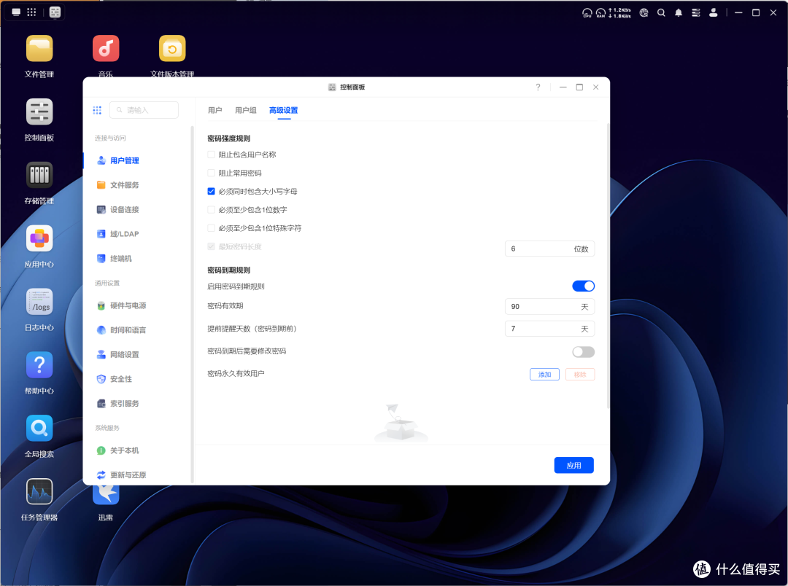Click the 提前提醒天数 field showing 7

coord(550,329)
